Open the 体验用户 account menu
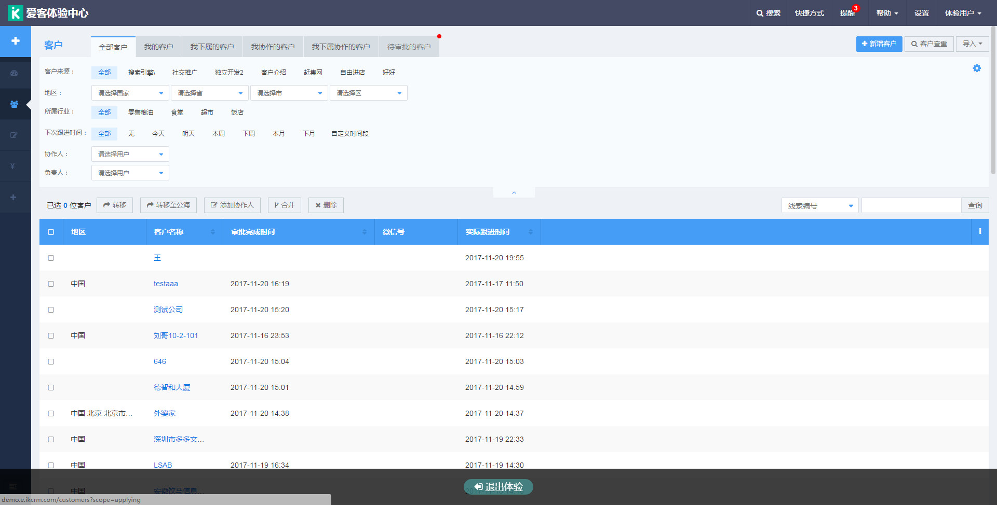997x505 pixels. tap(963, 13)
